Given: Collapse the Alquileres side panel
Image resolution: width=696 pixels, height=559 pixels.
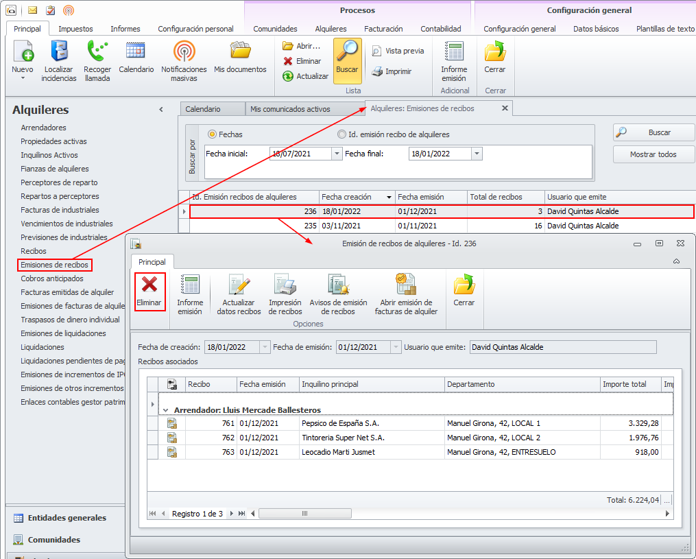Looking at the screenshot, I should point(161,110).
